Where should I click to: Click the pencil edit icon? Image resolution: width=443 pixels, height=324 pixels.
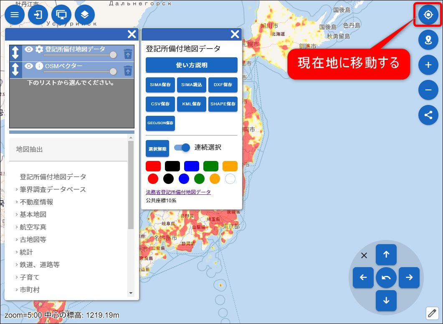pos(432,313)
